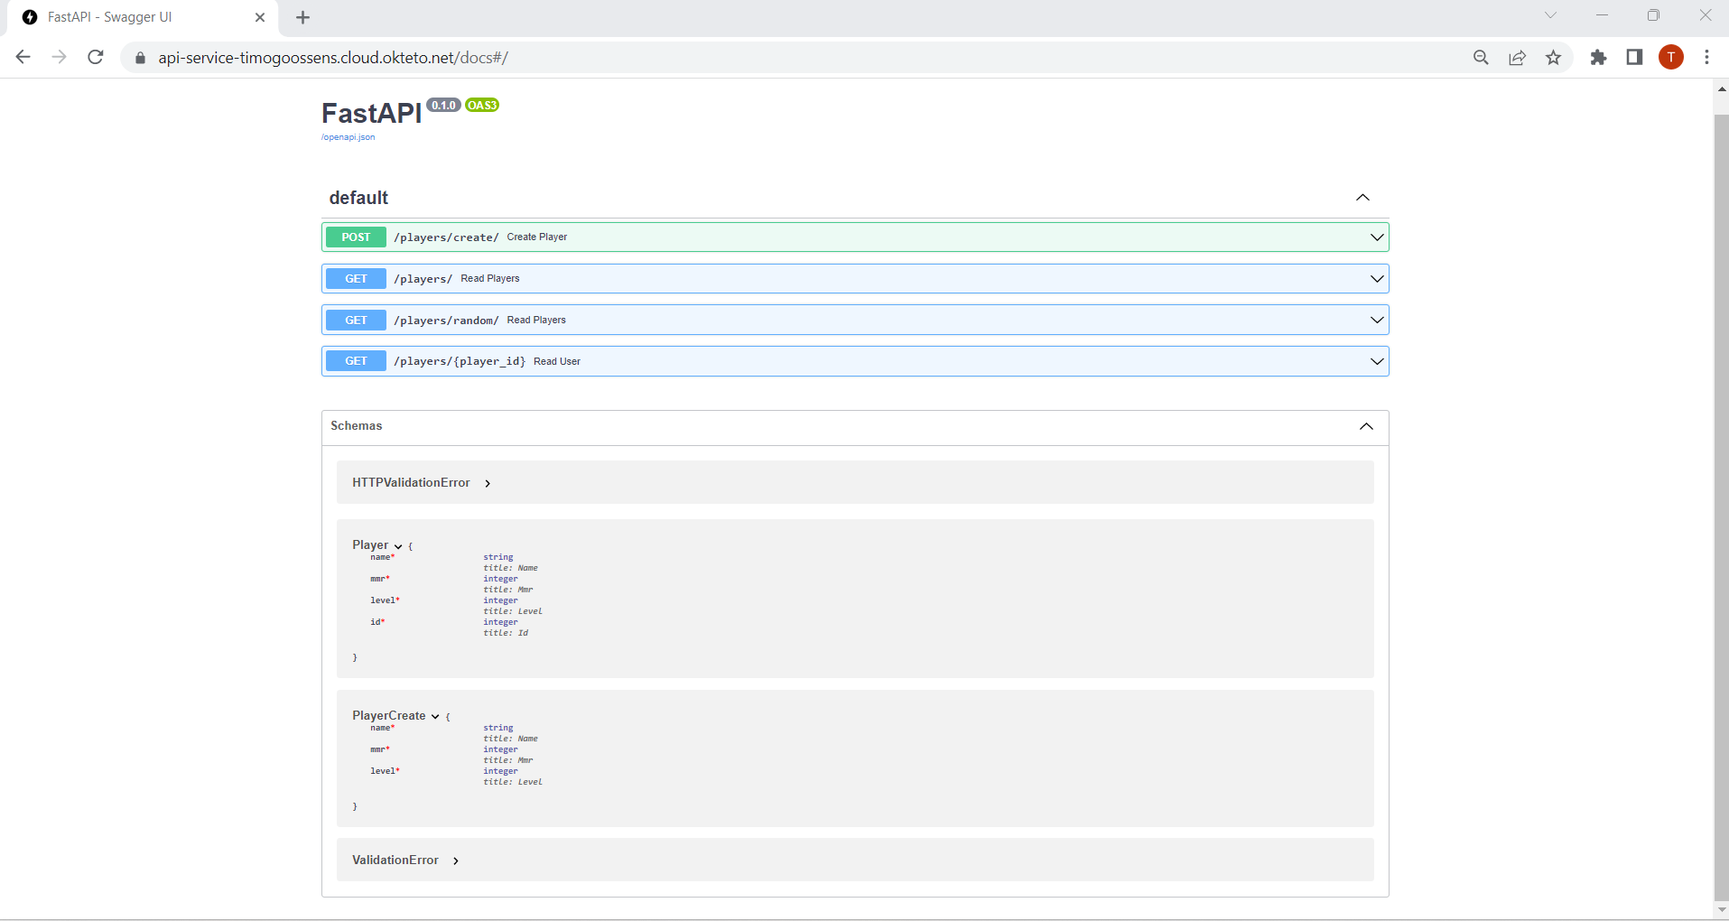Click the scrollbar up arrow
Screen dimensions: 1729x921
point(1721,88)
